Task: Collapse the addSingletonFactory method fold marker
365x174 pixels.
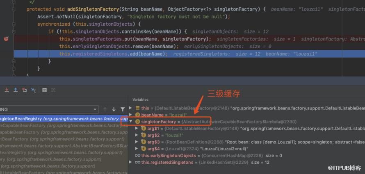Action: point(14,9)
